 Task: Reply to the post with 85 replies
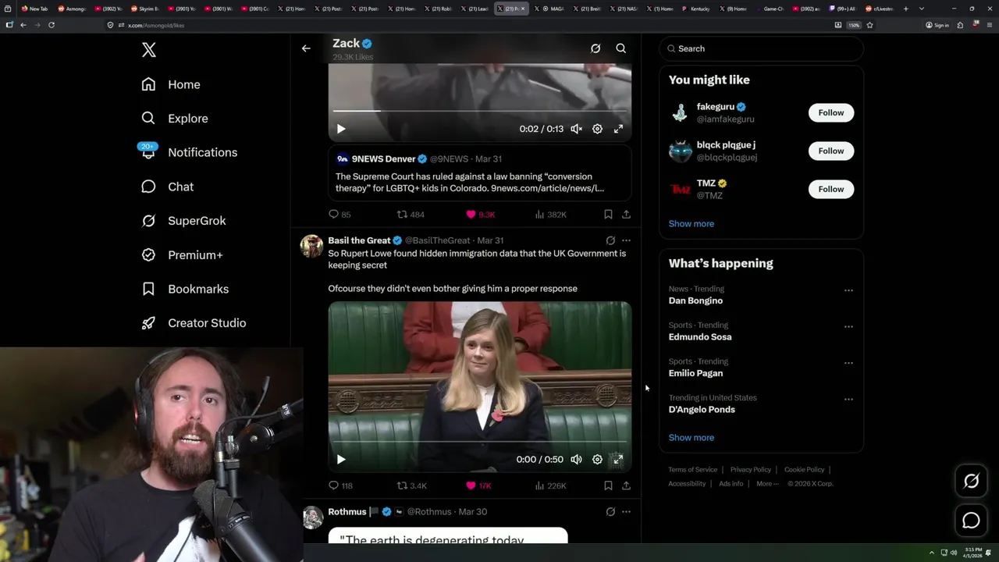point(340,214)
